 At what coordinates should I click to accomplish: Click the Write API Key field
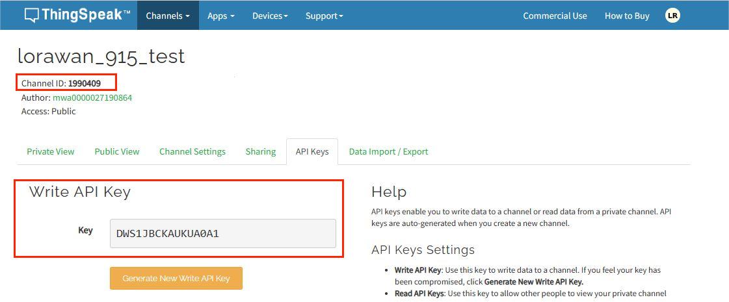pyautogui.click(x=222, y=233)
